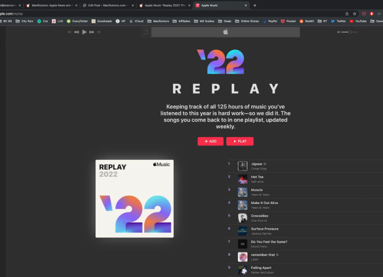Toggle shuffle in the player controls

point(69,32)
